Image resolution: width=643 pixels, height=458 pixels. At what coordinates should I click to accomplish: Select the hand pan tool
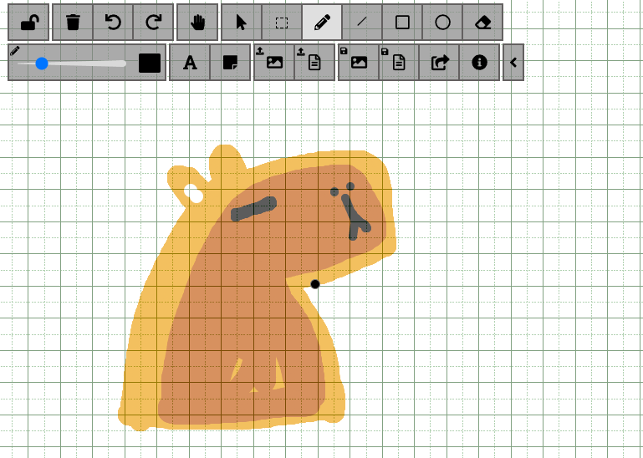(197, 23)
